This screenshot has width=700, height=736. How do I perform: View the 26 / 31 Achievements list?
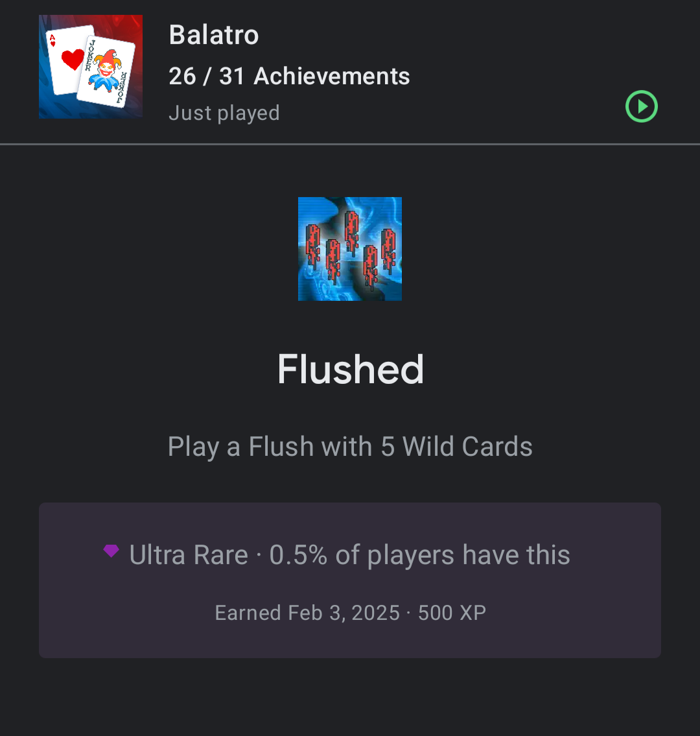tap(289, 76)
